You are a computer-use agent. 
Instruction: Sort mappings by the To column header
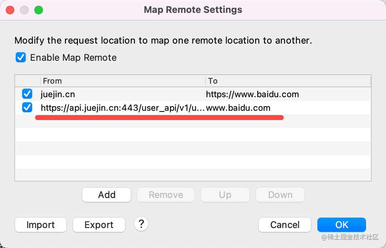click(288, 81)
